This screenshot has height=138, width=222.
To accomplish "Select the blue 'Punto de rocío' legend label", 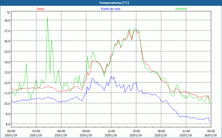I will click(x=110, y=9).
